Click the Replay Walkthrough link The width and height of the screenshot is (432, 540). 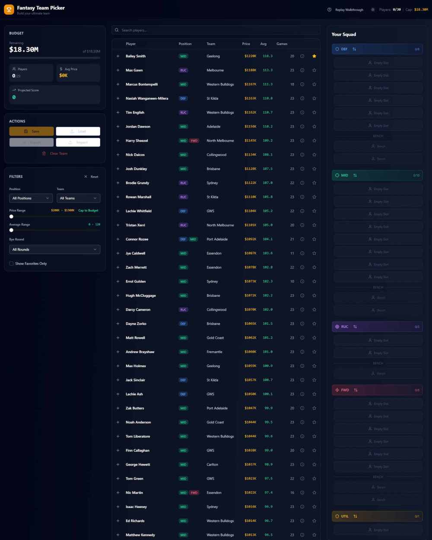pyautogui.click(x=349, y=10)
